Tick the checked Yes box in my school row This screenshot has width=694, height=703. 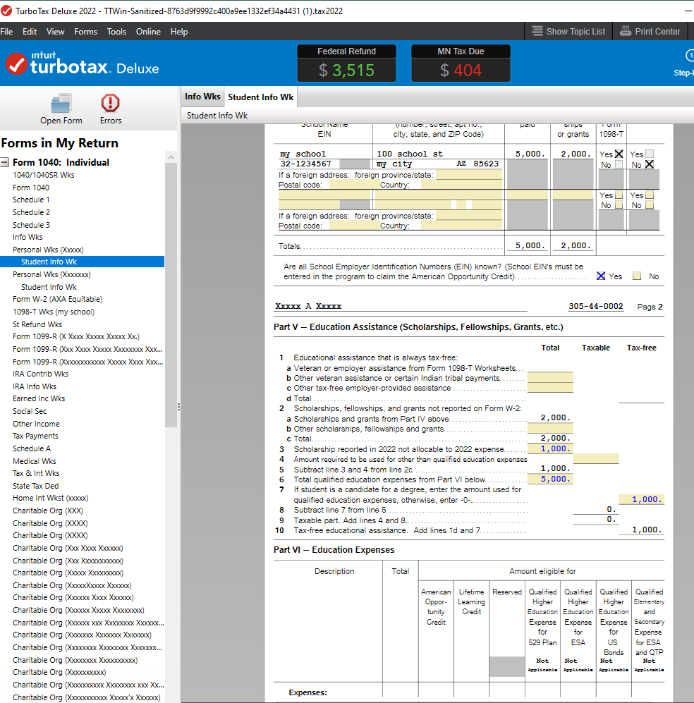[619, 154]
